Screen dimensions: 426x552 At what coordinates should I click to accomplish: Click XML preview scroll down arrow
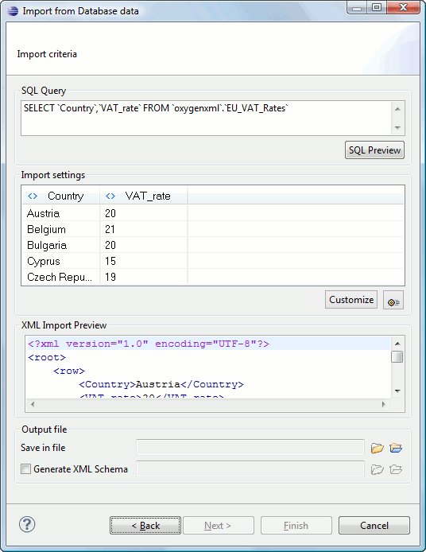(398, 391)
